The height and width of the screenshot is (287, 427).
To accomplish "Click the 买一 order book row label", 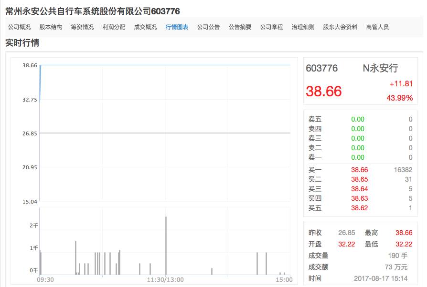I will point(315,170).
